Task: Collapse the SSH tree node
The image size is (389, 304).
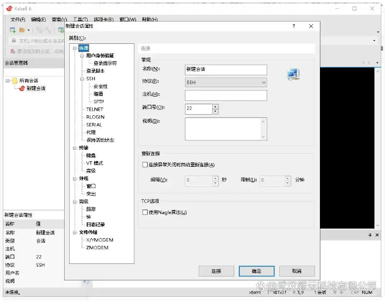Action: (82, 78)
